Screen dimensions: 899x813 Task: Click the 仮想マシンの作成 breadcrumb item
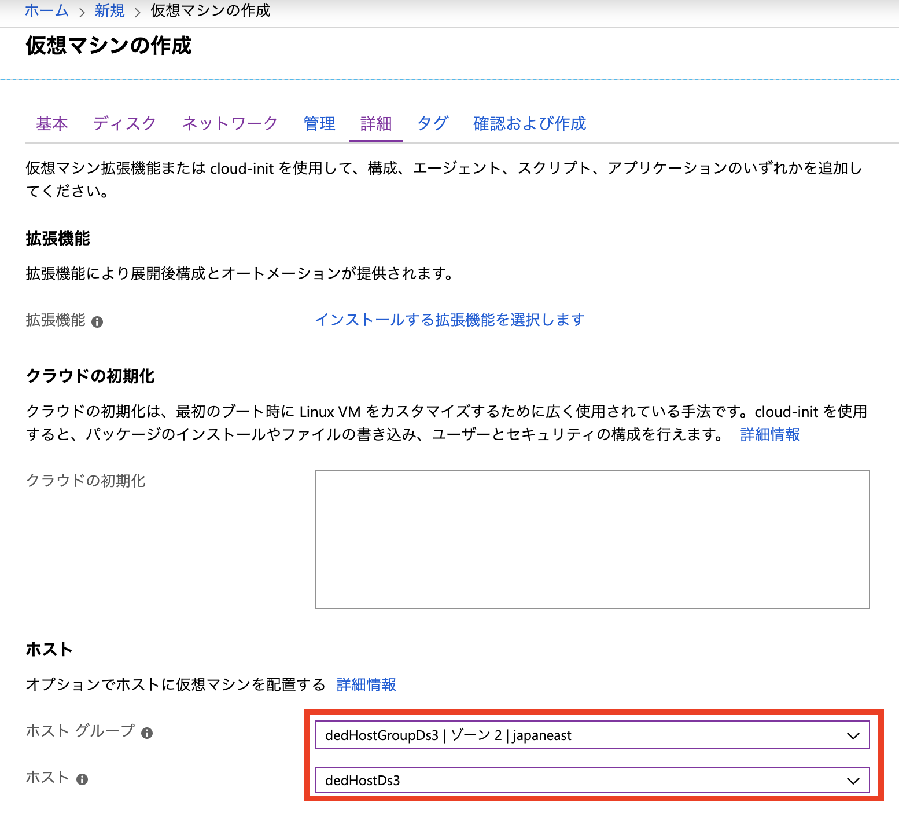210,11
